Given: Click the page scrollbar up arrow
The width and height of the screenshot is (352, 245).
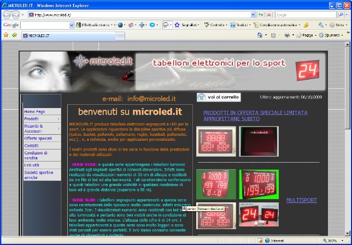Looking at the screenshot, I should coord(347,44).
